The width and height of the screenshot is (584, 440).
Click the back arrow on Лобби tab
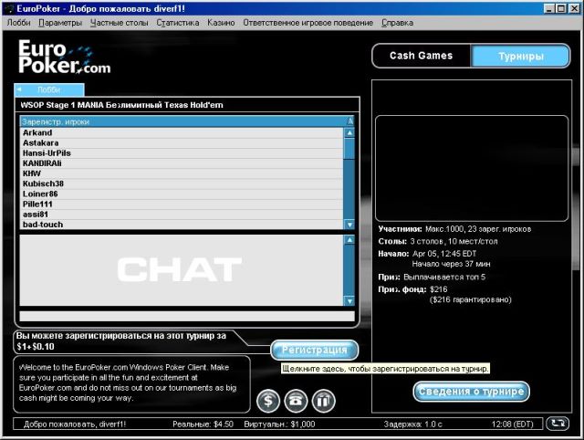(x=19, y=89)
